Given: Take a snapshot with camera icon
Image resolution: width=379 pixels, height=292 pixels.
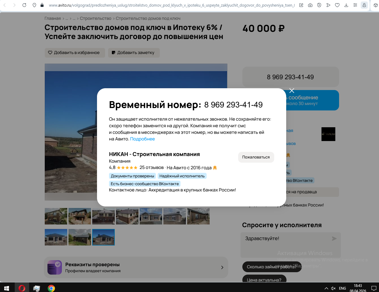Looking at the screenshot, I should (x=310, y=5).
